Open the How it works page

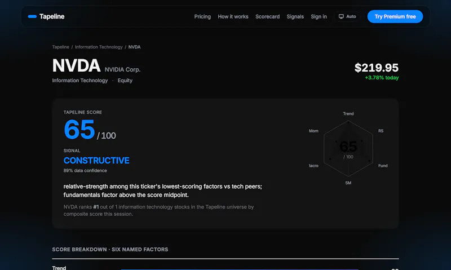233,17
